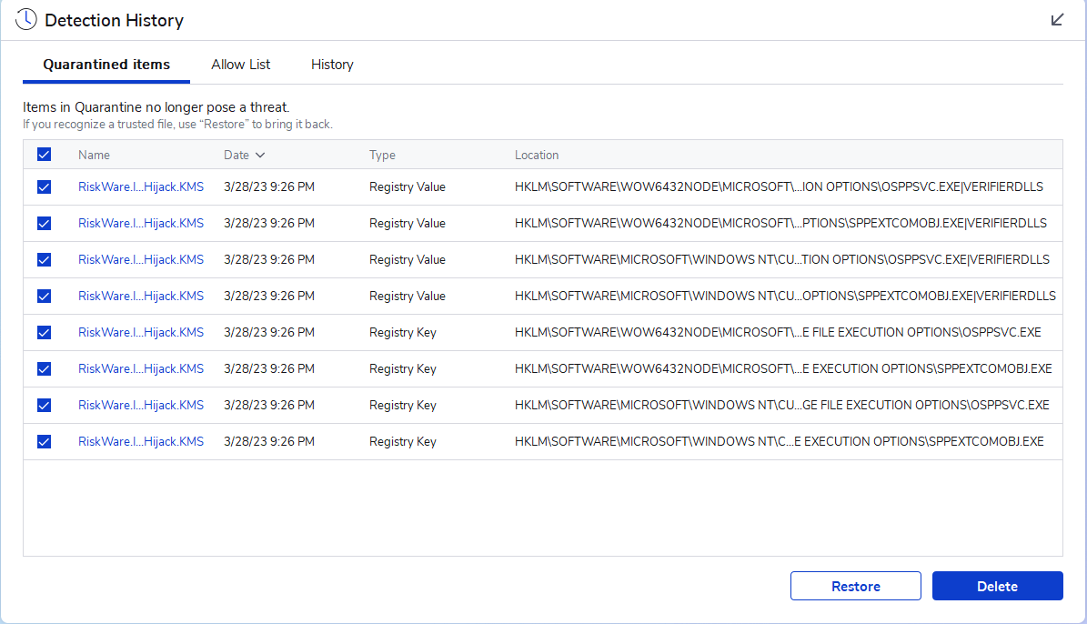Click the Type column header
The height and width of the screenshot is (624, 1087).
[x=382, y=156]
